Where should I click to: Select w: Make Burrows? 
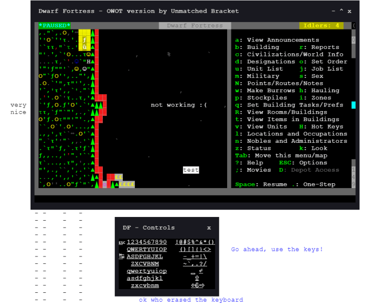pos(265,91)
